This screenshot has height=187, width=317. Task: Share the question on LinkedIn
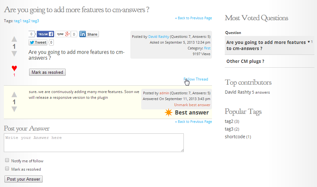click(89, 34)
